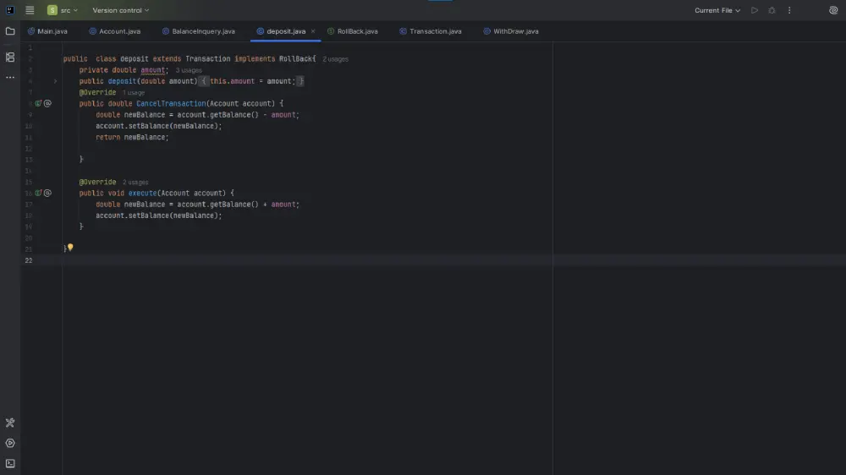Open the src project dropdown

[63, 10]
